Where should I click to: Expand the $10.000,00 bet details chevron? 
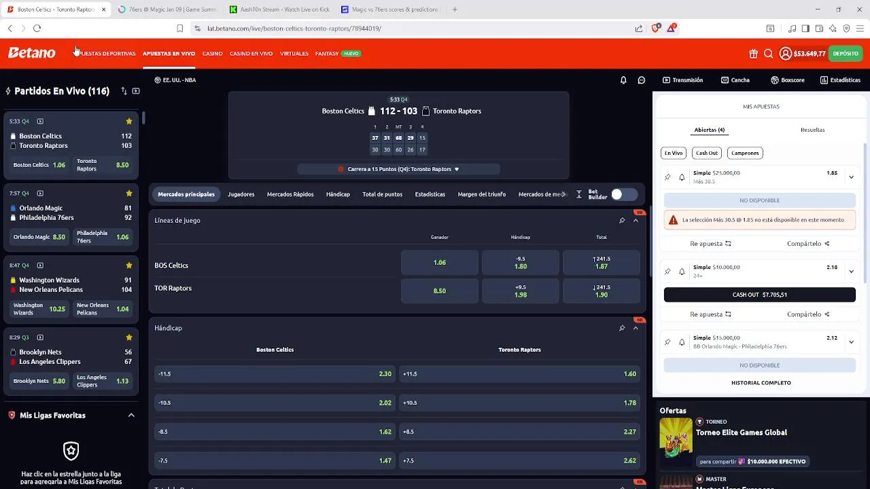pyautogui.click(x=851, y=272)
